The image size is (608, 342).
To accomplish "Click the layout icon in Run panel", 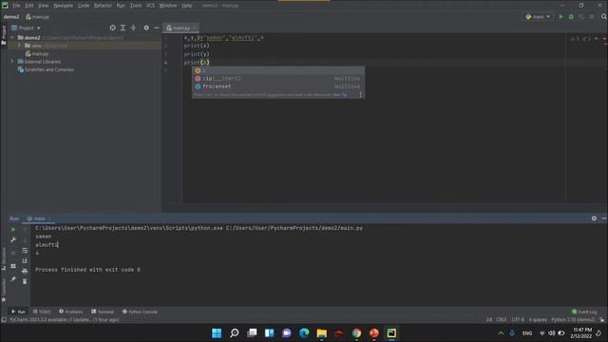I will coord(13,266).
